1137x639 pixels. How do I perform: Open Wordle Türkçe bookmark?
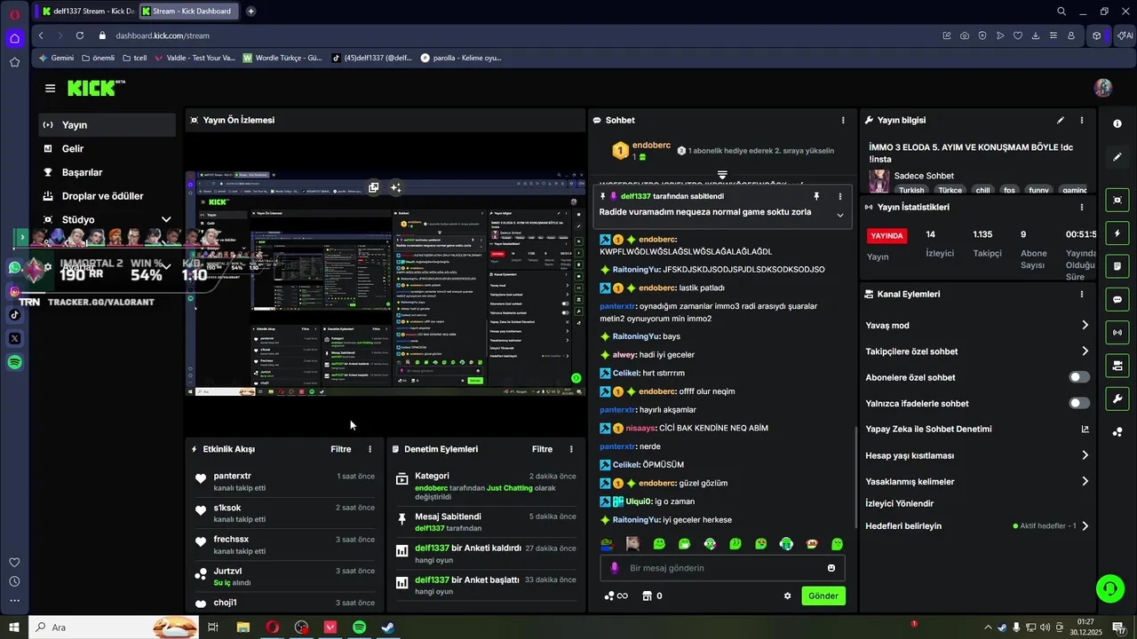(x=282, y=58)
